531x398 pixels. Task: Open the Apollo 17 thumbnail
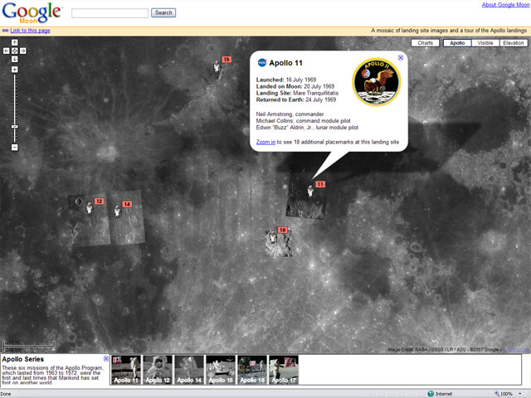tap(284, 370)
